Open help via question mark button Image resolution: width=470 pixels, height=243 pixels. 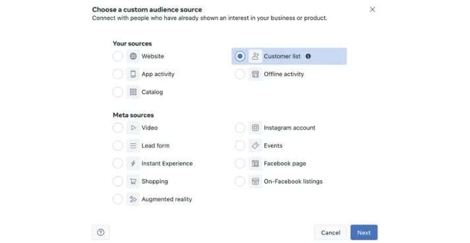click(x=101, y=232)
